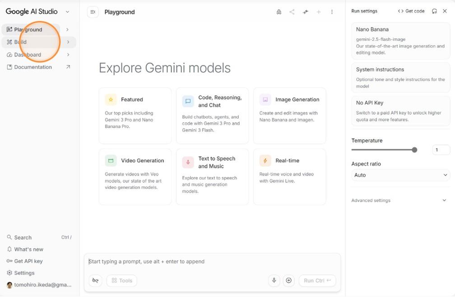
Task: Expand the Build menu chevron
Action: 68,42
